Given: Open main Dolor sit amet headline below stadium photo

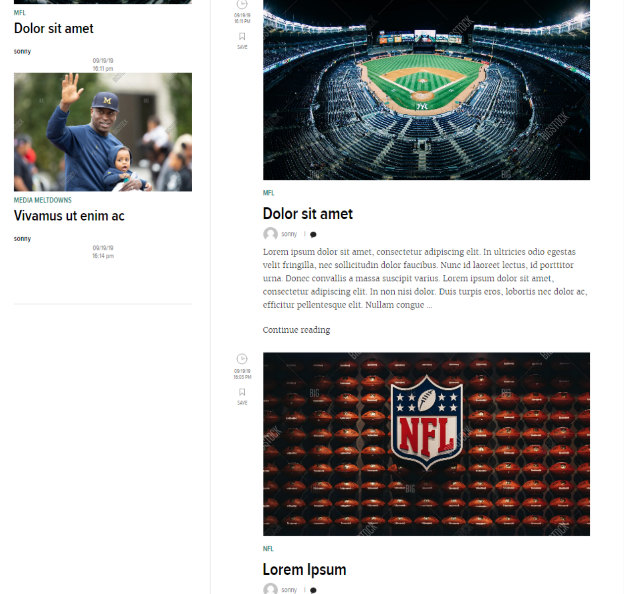Looking at the screenshot, I should pos(308,214).
